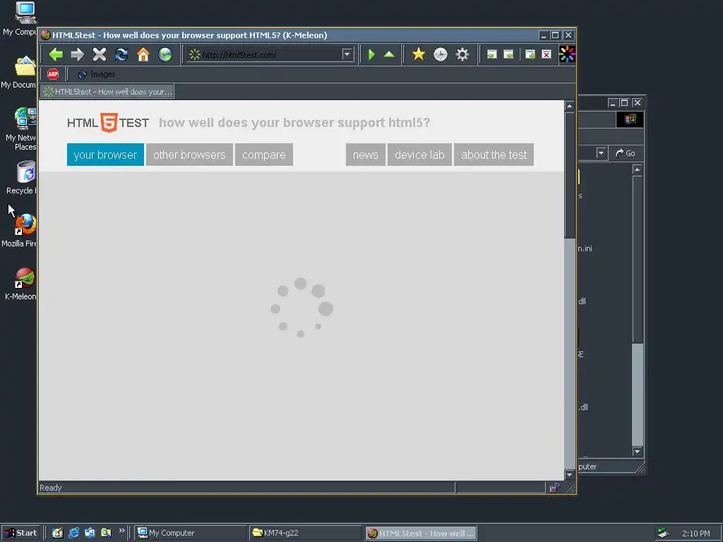Click the tray icon next to the clock
The image size is (723, 542).
(663, 533)
